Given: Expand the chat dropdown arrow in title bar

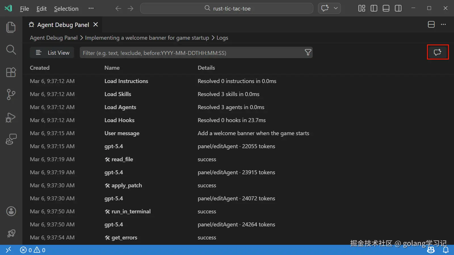Looking at the screenshot, I should pos(336,8).
